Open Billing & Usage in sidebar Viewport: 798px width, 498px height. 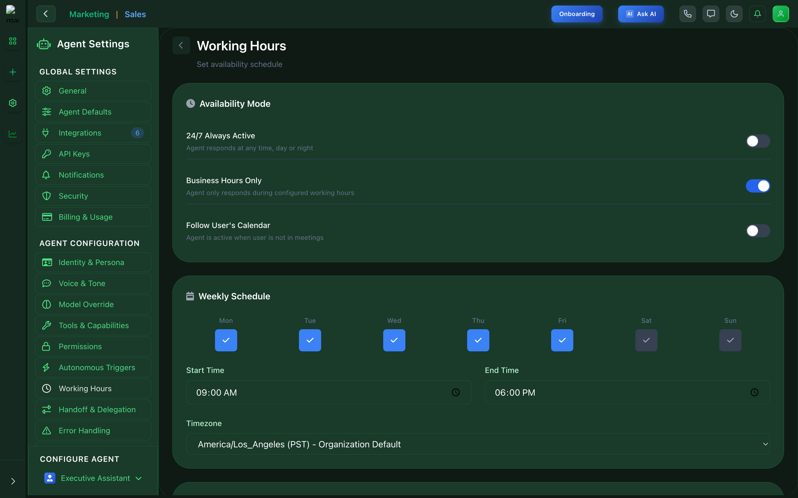pyautogui.click(x=93, y=217)
